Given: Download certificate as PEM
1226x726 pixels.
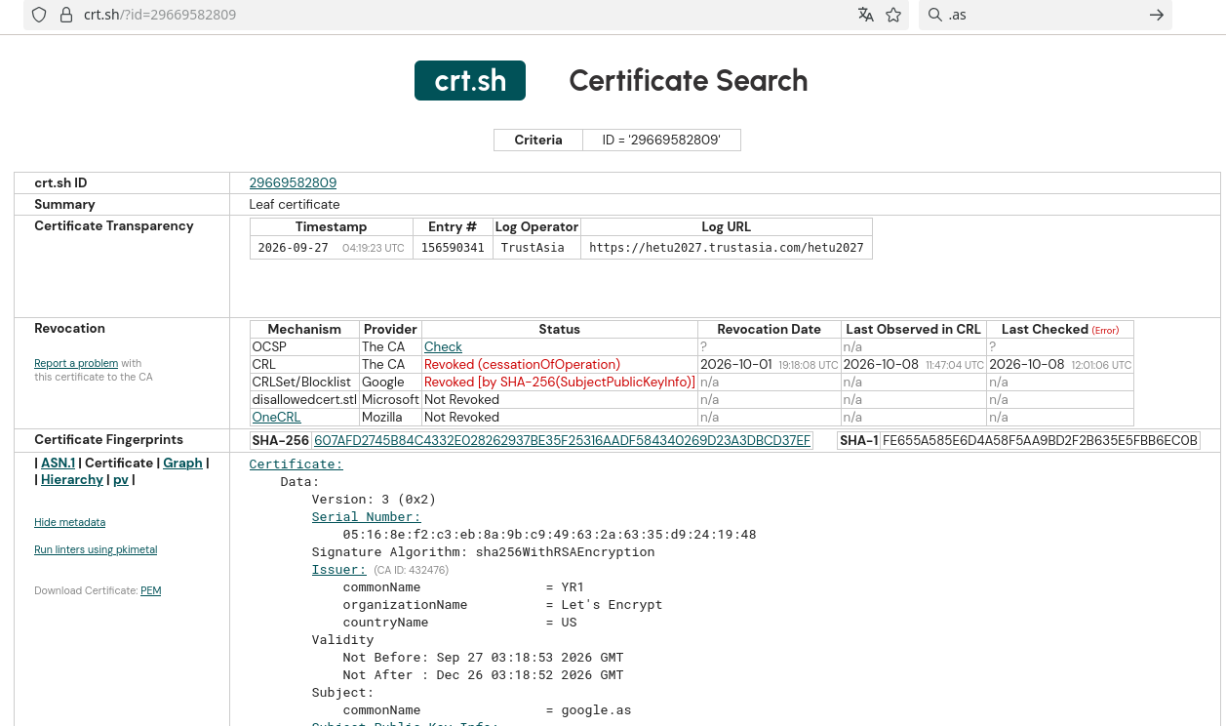Looking at the screenshot, I should click(x=150, y=590).
